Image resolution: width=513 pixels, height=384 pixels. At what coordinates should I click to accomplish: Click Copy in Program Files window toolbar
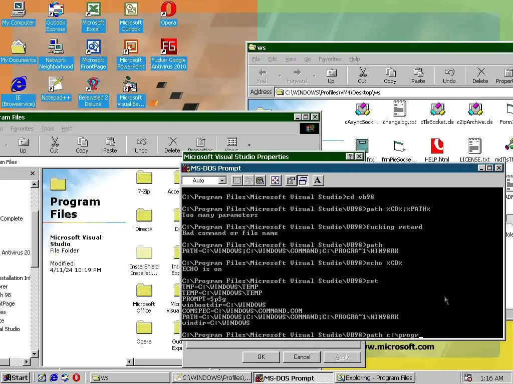click(x=82, y=145)
